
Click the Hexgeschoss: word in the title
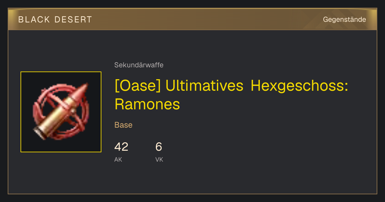click(299, 87)
